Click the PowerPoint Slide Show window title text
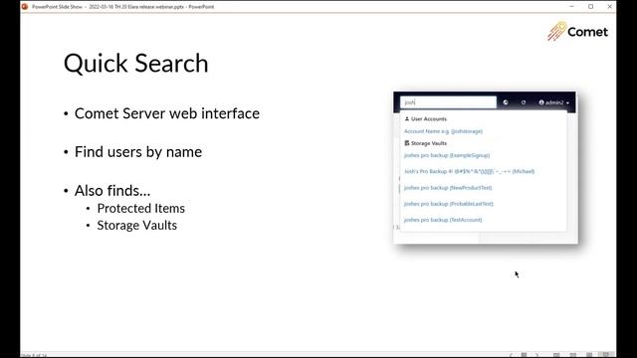Viewport: 637px width, 358px height. 122,7
